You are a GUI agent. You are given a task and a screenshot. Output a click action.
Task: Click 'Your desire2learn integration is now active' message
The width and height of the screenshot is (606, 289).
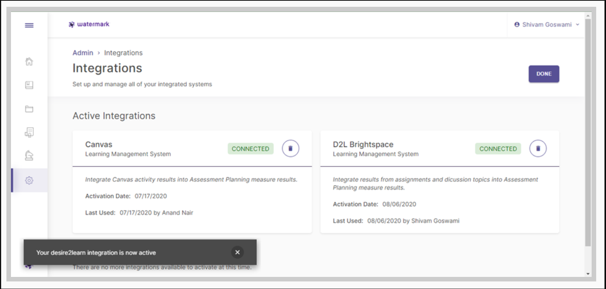(x=96, y=253)
